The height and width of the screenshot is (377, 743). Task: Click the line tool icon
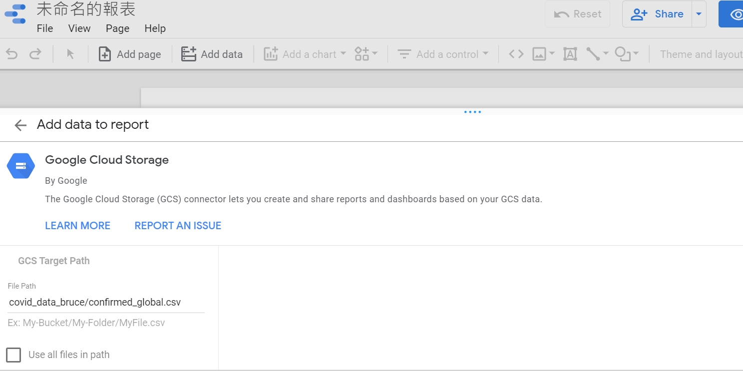pyautogui.click(x=593, y=54)
